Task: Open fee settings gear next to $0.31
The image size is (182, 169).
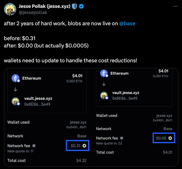Action: 84,145
